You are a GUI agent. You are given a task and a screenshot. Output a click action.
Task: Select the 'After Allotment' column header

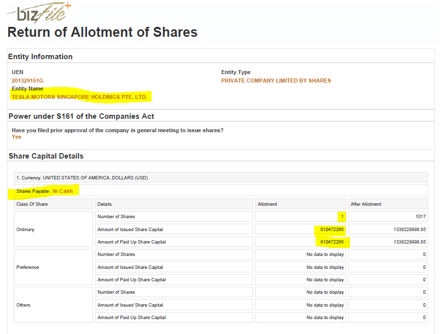point(388,204)
